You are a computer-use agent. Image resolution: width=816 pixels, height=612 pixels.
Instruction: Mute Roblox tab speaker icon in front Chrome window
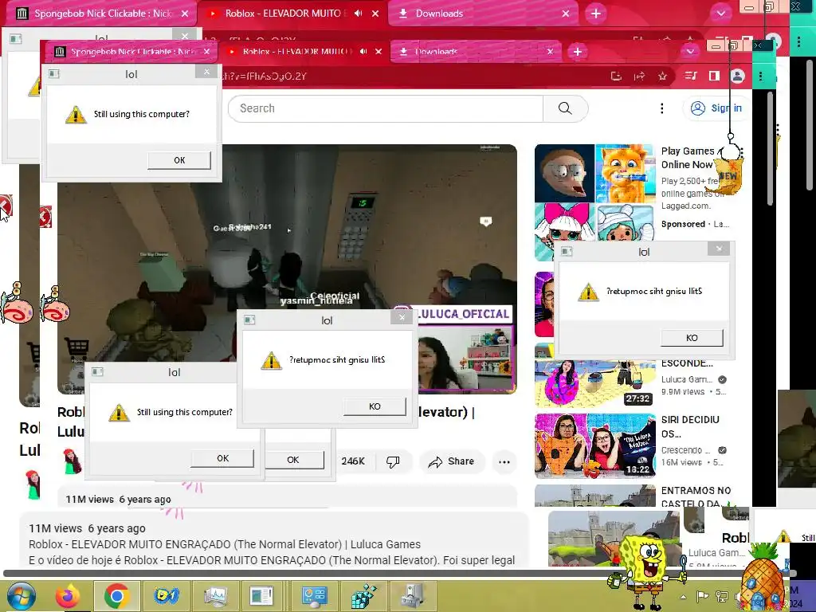pos(363,52)
